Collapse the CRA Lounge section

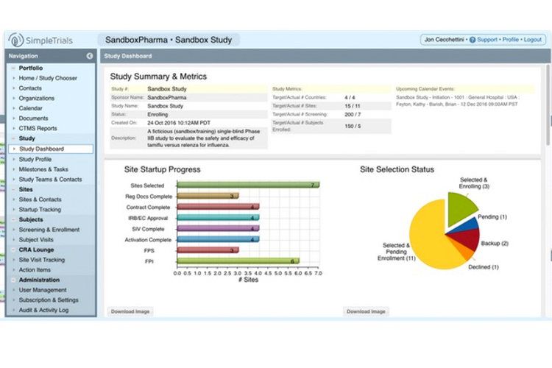pyautogui.click(x=13, y=250)
